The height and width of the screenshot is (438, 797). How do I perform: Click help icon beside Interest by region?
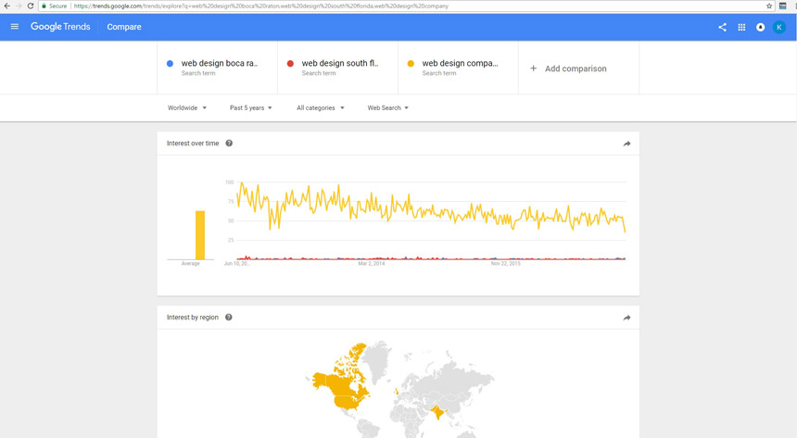point(229,318)
